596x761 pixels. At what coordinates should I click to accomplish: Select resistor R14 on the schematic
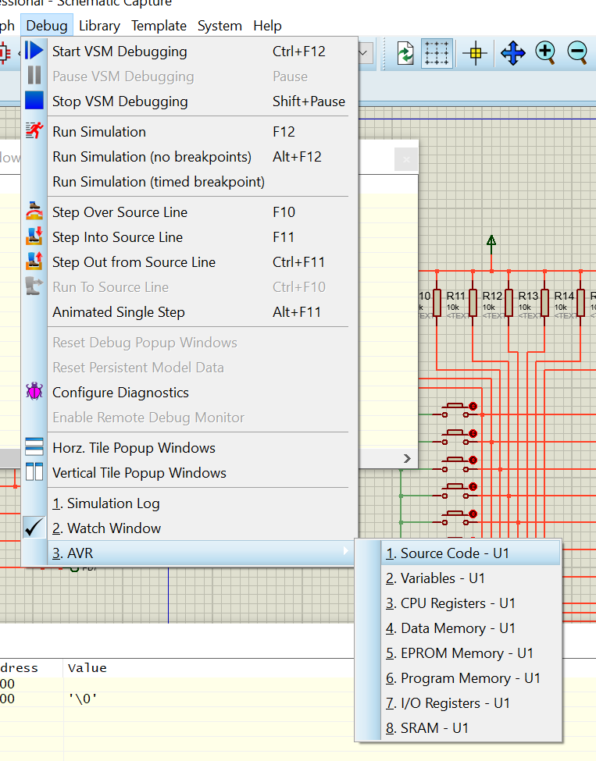click(x=580, y=304)
